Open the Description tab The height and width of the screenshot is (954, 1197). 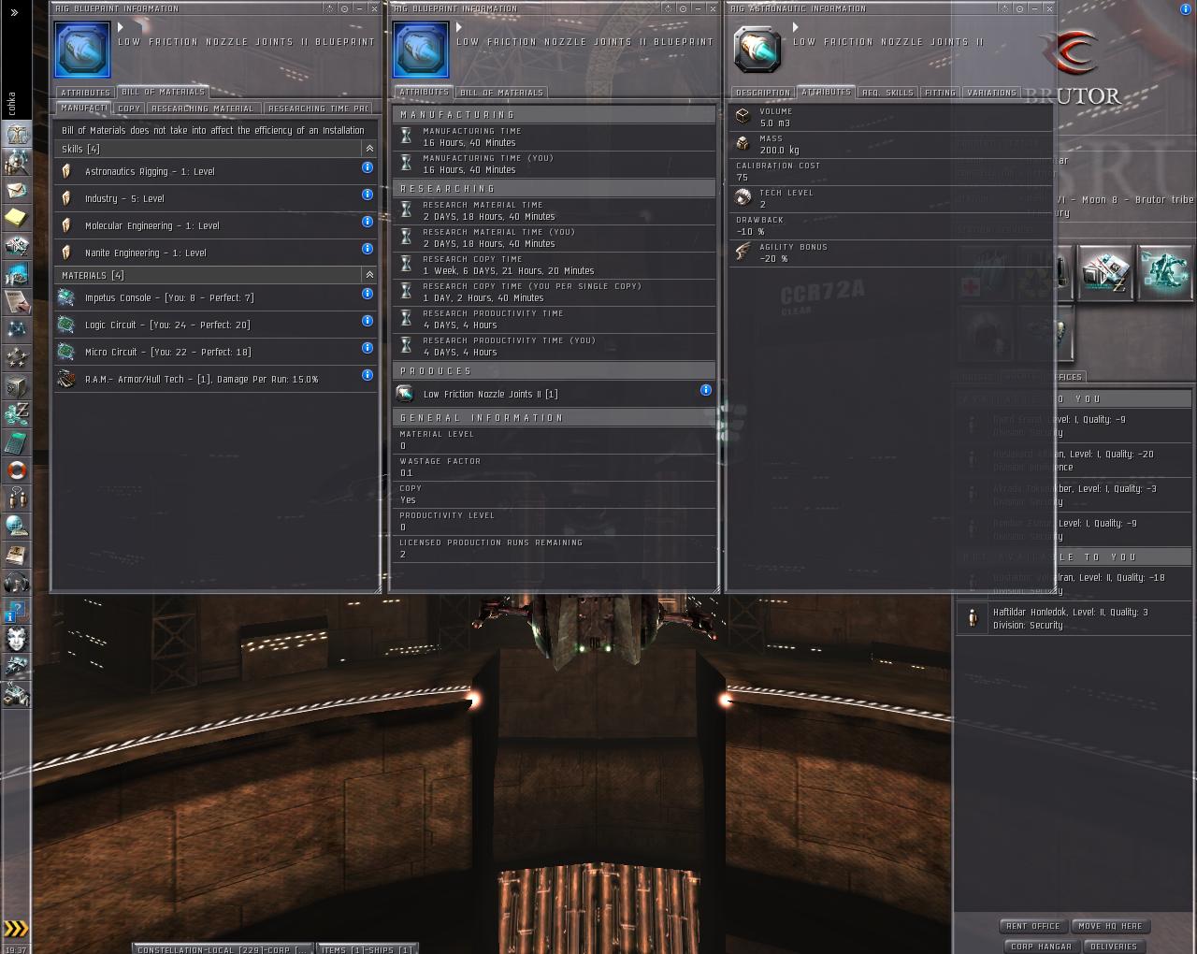[x=763, y=93]
